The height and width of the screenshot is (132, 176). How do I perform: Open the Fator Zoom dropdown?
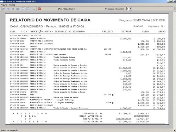pyautogui.click(x=131, y=9)
